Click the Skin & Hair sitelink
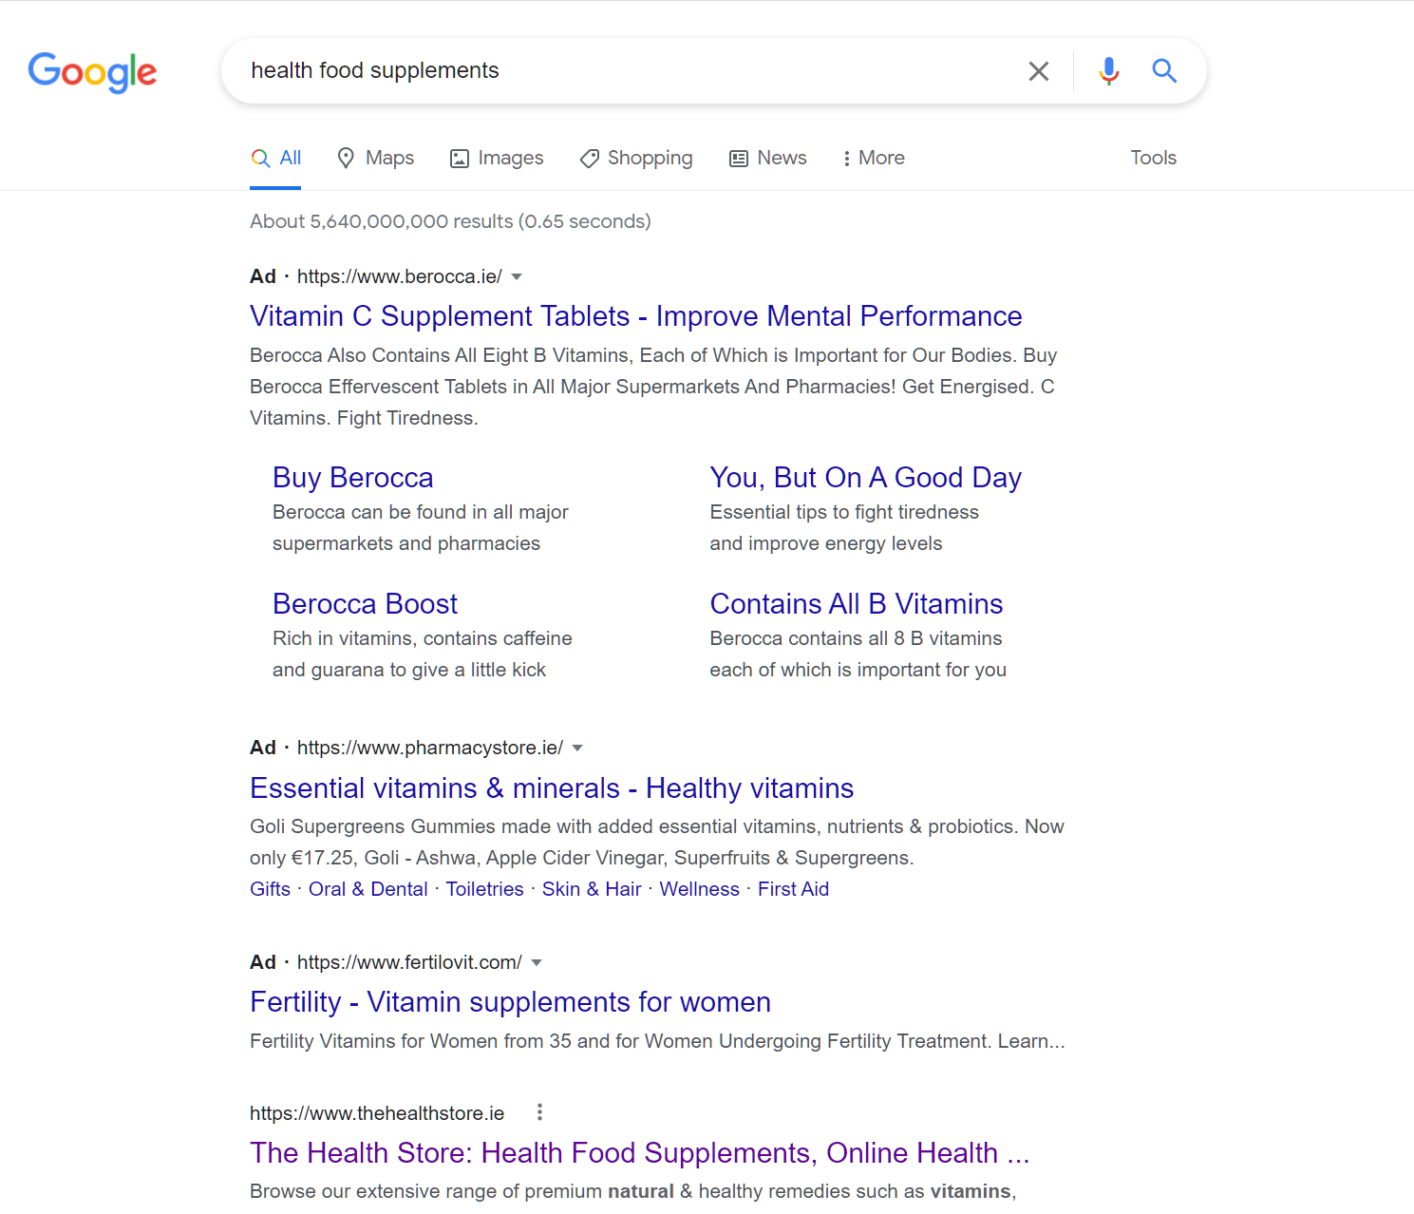The image size is (1414, 1214). click(592, 889)
